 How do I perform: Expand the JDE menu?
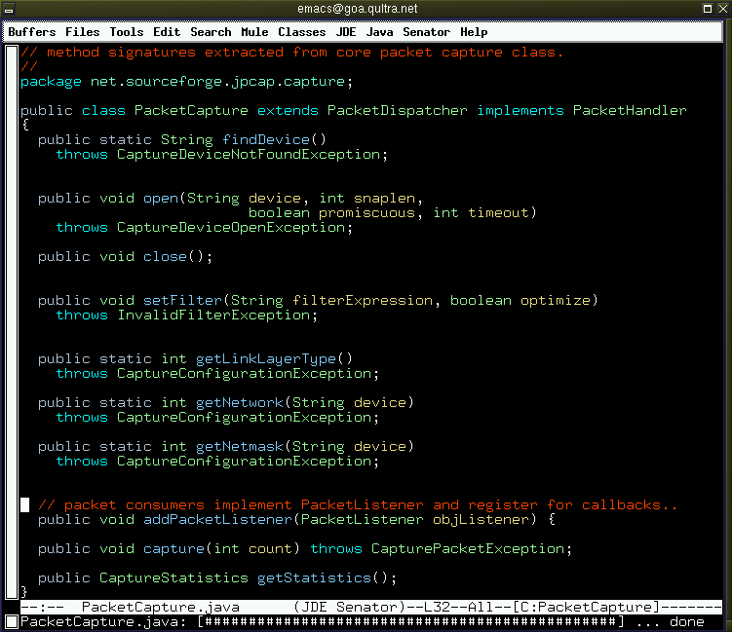346,32
